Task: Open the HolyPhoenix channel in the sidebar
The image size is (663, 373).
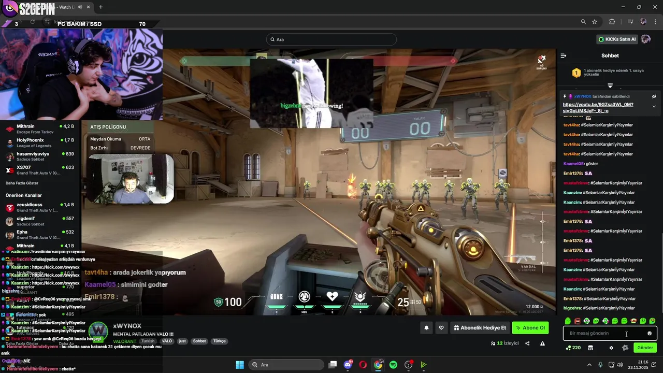Action: tap(40, 142)
